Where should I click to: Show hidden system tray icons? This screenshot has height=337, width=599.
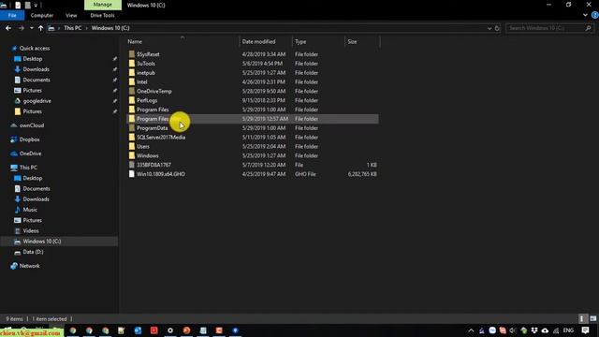471,330
